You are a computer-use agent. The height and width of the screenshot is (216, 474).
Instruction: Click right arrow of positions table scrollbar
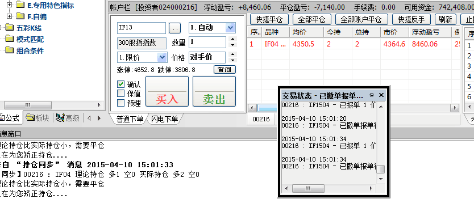[454, 108]
